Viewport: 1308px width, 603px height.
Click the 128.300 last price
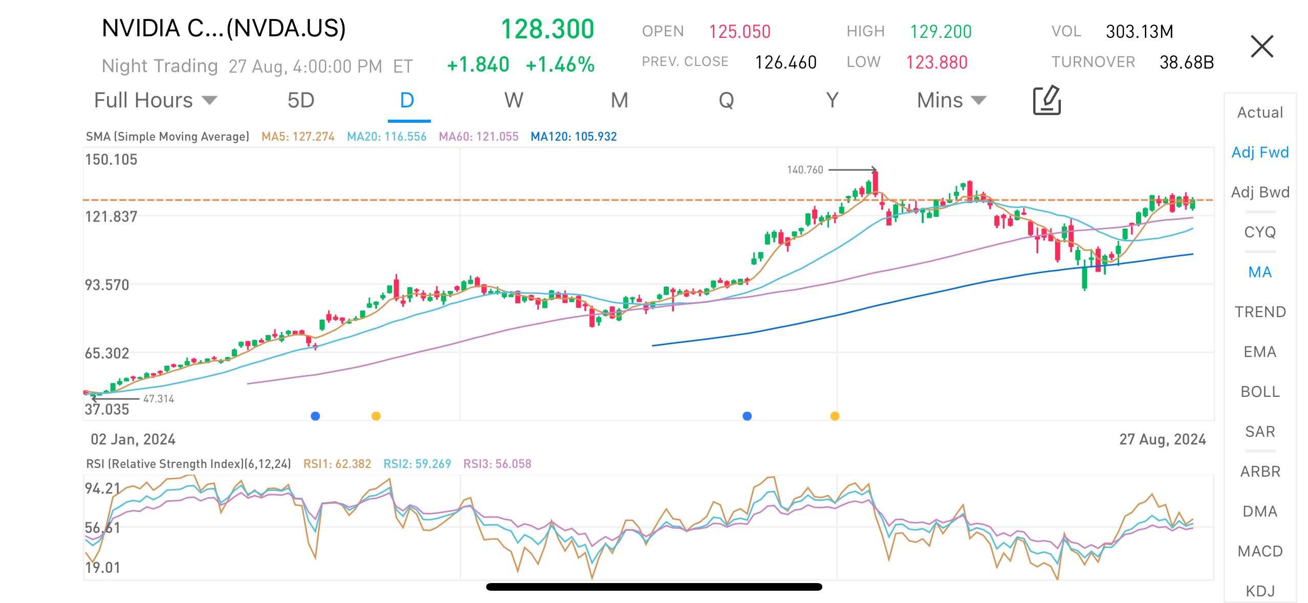[547, 29]
